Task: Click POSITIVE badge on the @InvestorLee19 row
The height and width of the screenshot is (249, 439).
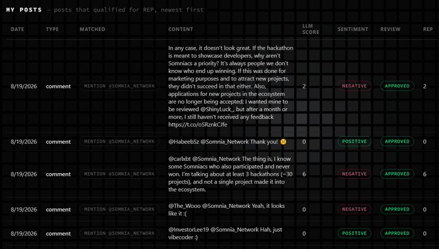Action: [354, 234]
